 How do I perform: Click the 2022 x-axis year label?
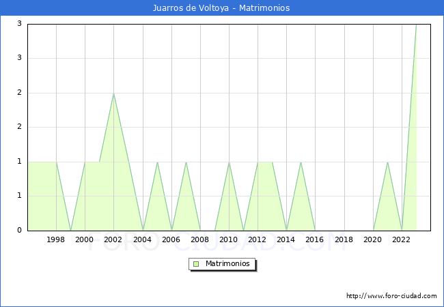point(402,239)
